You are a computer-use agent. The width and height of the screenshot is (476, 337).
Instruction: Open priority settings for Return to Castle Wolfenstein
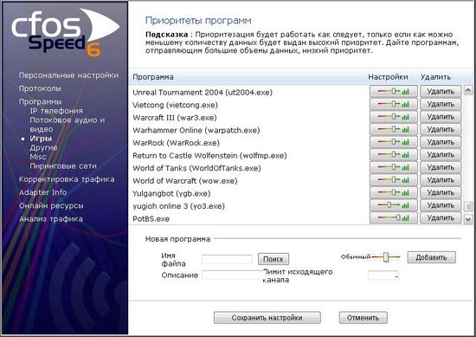[394, 155]
